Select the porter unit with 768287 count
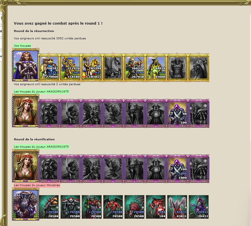Viewport: 251px width, 226px height. tap(49, 68)
